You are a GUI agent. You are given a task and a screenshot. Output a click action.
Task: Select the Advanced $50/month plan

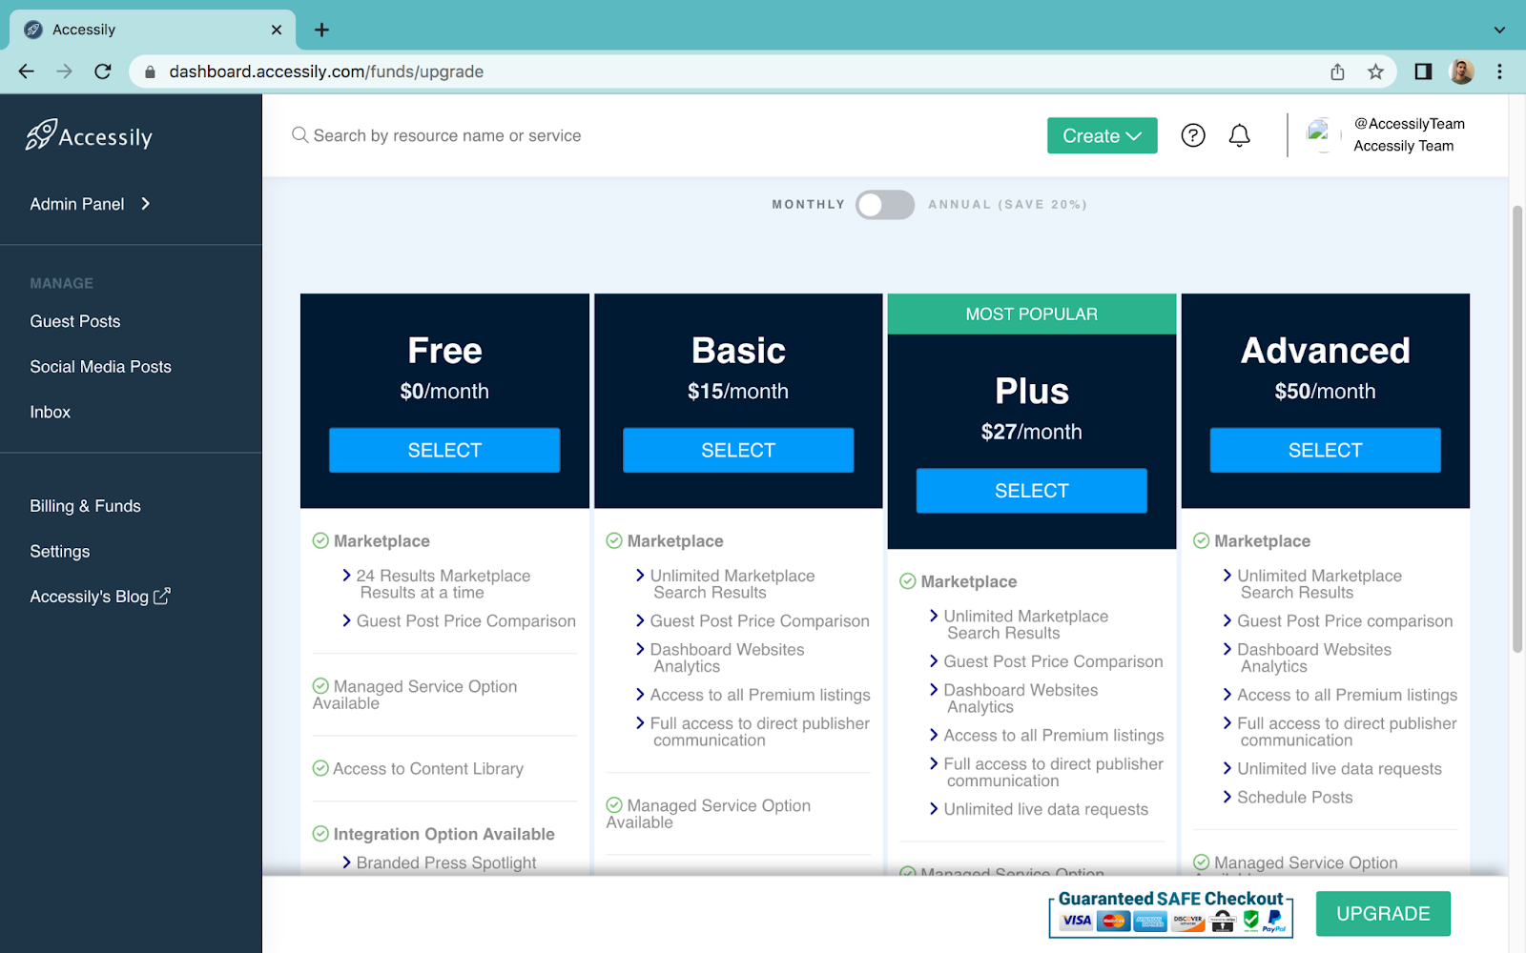point(1326,450)
